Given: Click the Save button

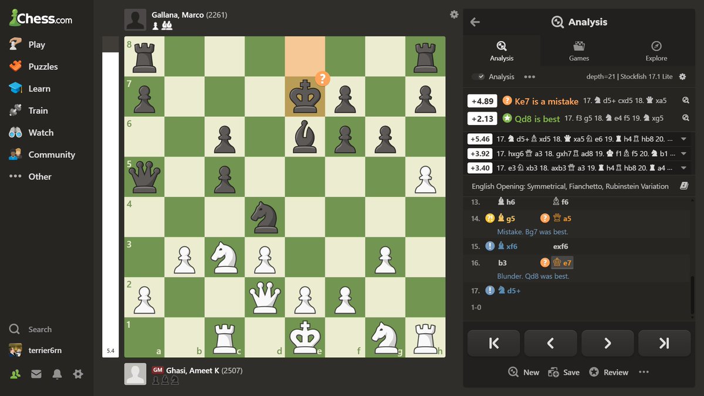Looking at the screenshot, I should [x=563, y=372].
